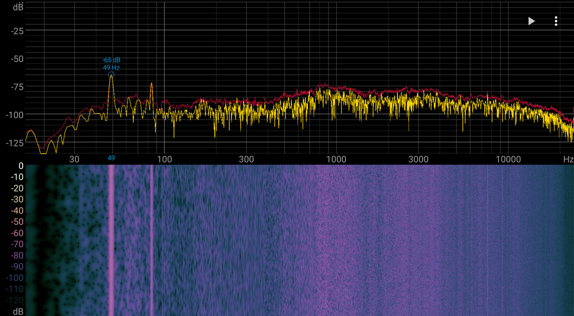Click the blue "49" frequency axis marker
This screenshot has height=316, width=574.
point(111,158)
